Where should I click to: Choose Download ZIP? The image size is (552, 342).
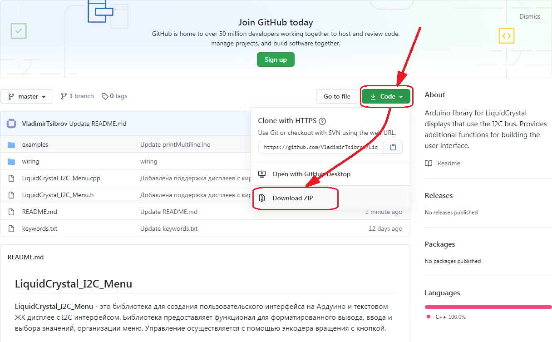point(292,198)
